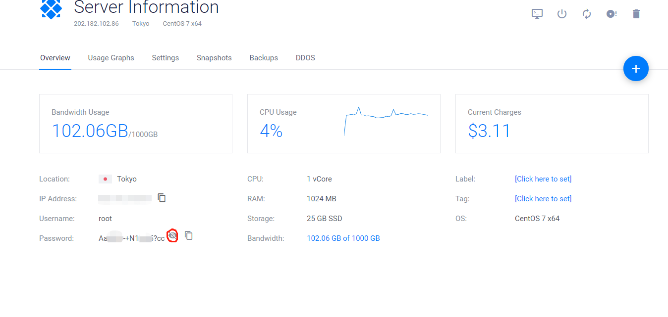The height and width of the screenshot is (317, 668).
Task: Click the Vultr logo icon
Action: coord(51,9)
